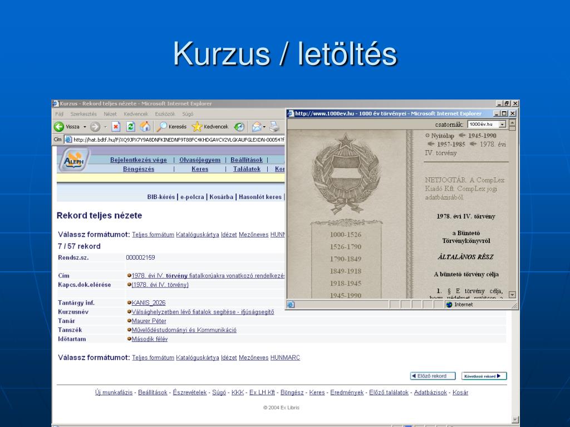Go to the next record with Következő rekord
The width and height of the screenshot is (570, 427).
pyautogui.click(x=484, y=376)
